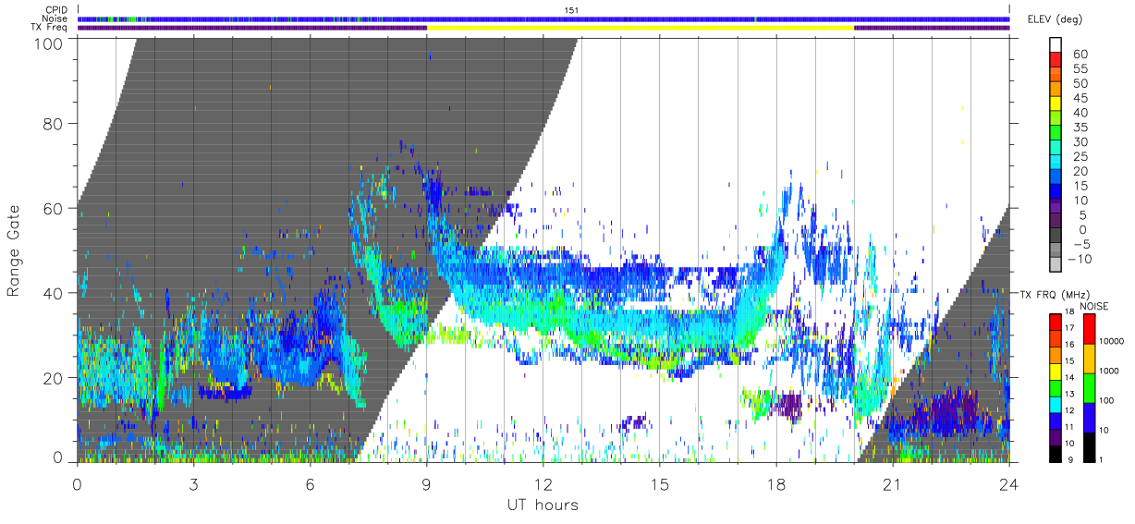Click the dark gray swatch in ELEV color bar
The width and height of the screenshot is (1135, 524).
pyautogui.click(x=1056, y=237)
